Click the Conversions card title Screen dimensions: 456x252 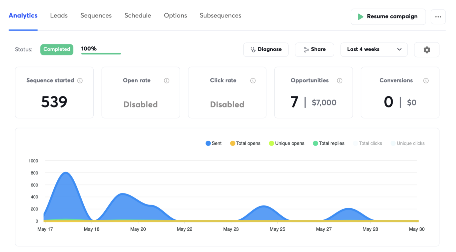click(396, 80)
